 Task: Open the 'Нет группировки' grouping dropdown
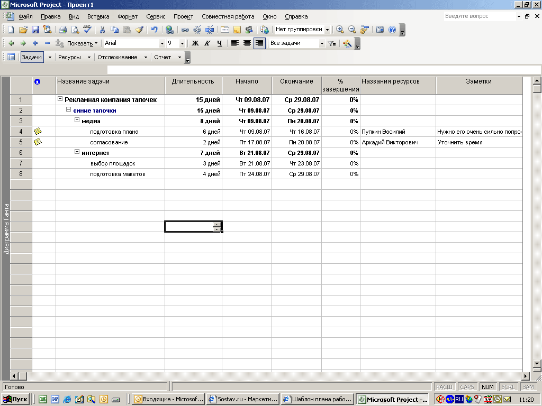pos(327,30)
